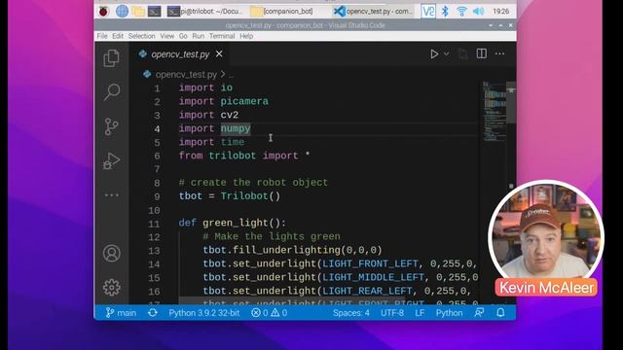
Task: Switch to the companion_bot folder window
Action: click(281, 12)
